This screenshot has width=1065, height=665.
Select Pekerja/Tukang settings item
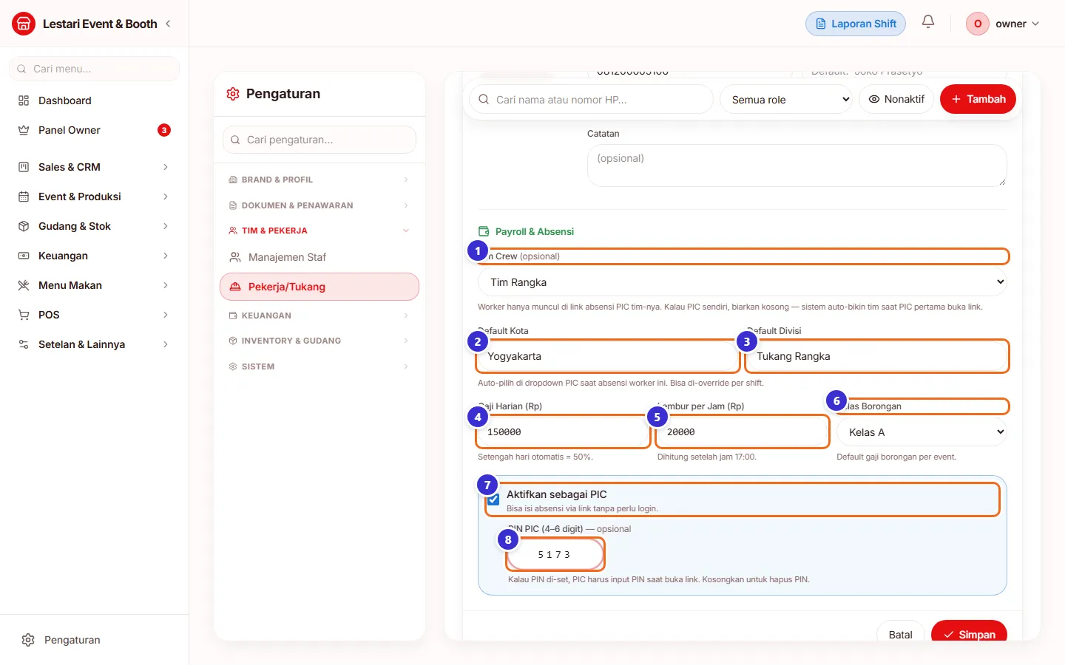pos(319,287)
